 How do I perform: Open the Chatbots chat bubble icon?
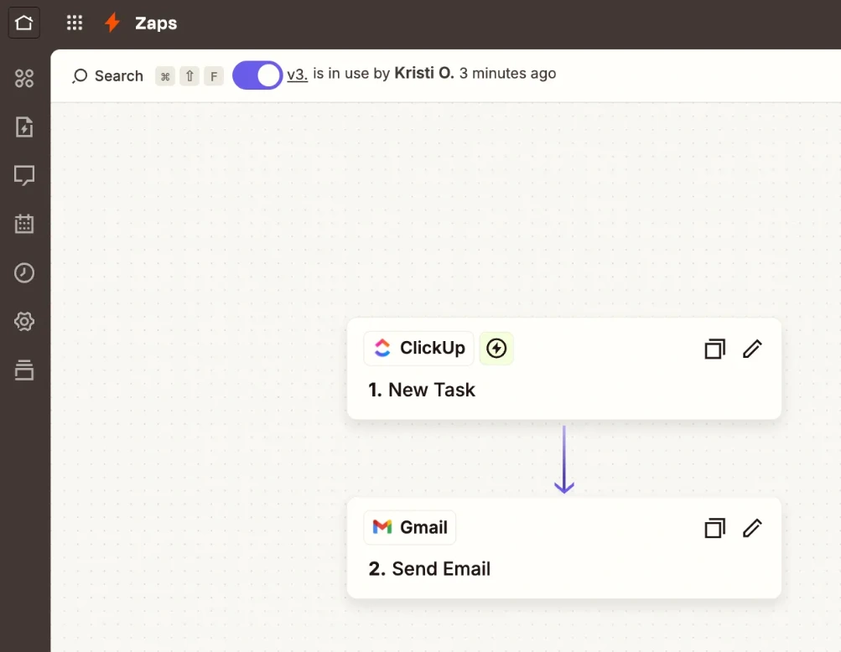(x=23, y=175)
